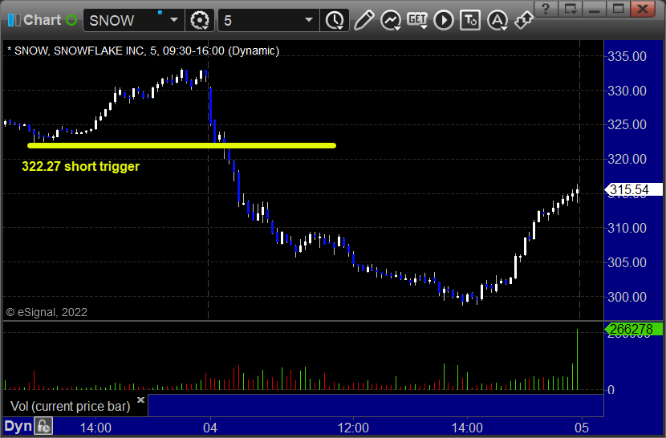The height and width of the screenshot is (438, 666).
Task: Open the symbol settings gear menu
Action: pyautogui.click(x=199, y=20)
